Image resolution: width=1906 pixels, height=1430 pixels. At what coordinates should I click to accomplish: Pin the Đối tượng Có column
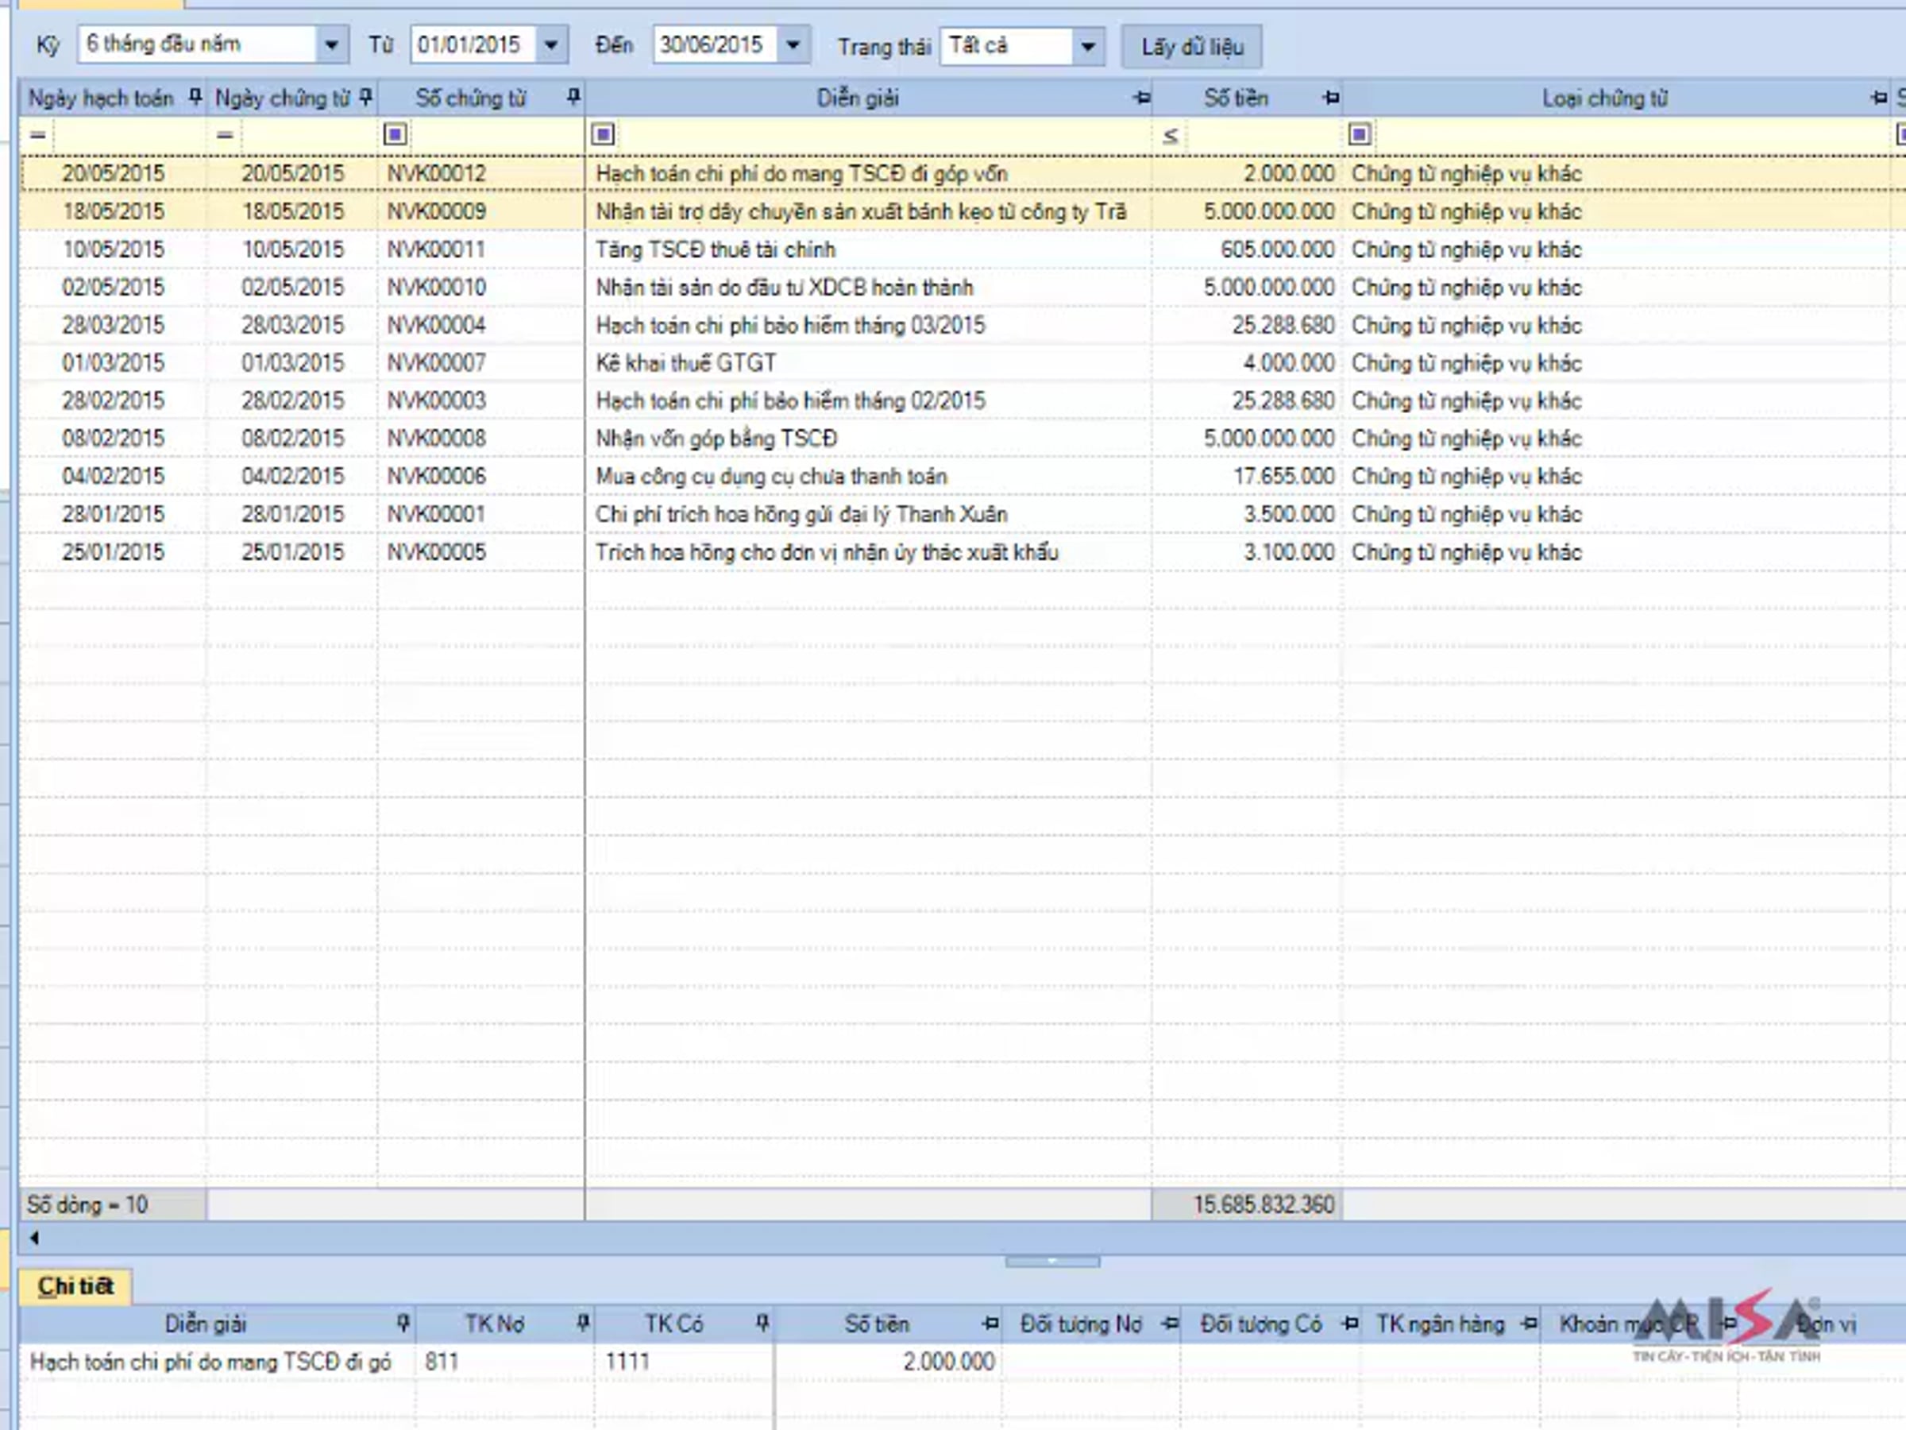pos(1350,1323)
